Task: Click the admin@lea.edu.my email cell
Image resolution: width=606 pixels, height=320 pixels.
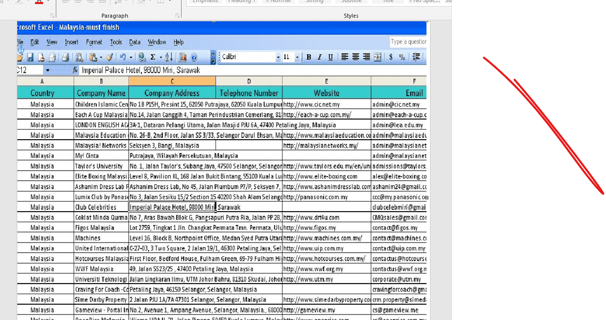Action: click(399, 125)
